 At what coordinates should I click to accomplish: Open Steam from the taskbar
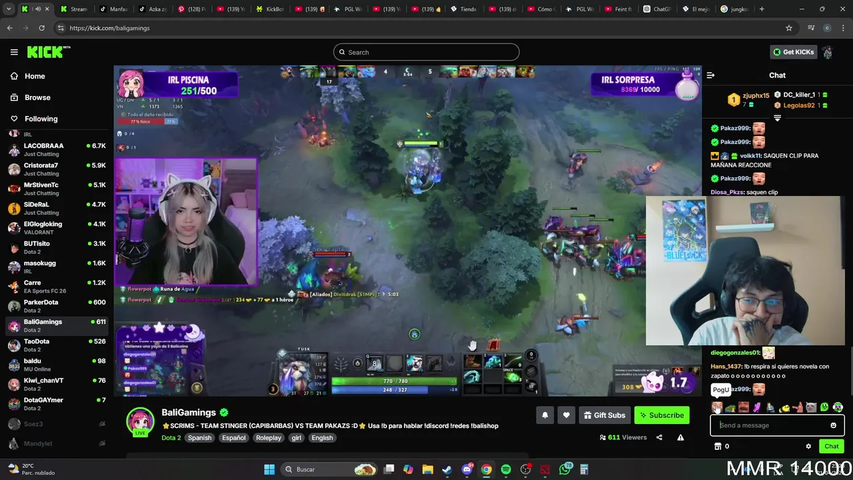pyautogui.click(x=447, y=469)
